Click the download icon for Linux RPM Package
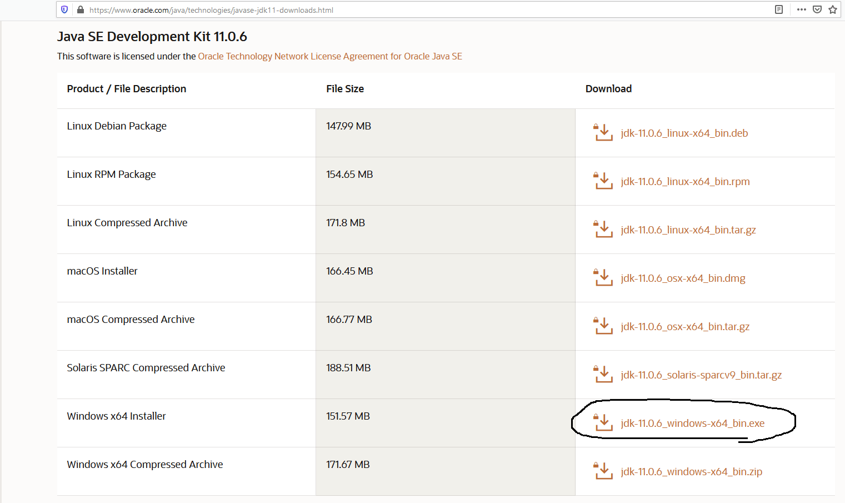Image resolution: width=845 pixels, height=503 pixels. pos(603,181)
